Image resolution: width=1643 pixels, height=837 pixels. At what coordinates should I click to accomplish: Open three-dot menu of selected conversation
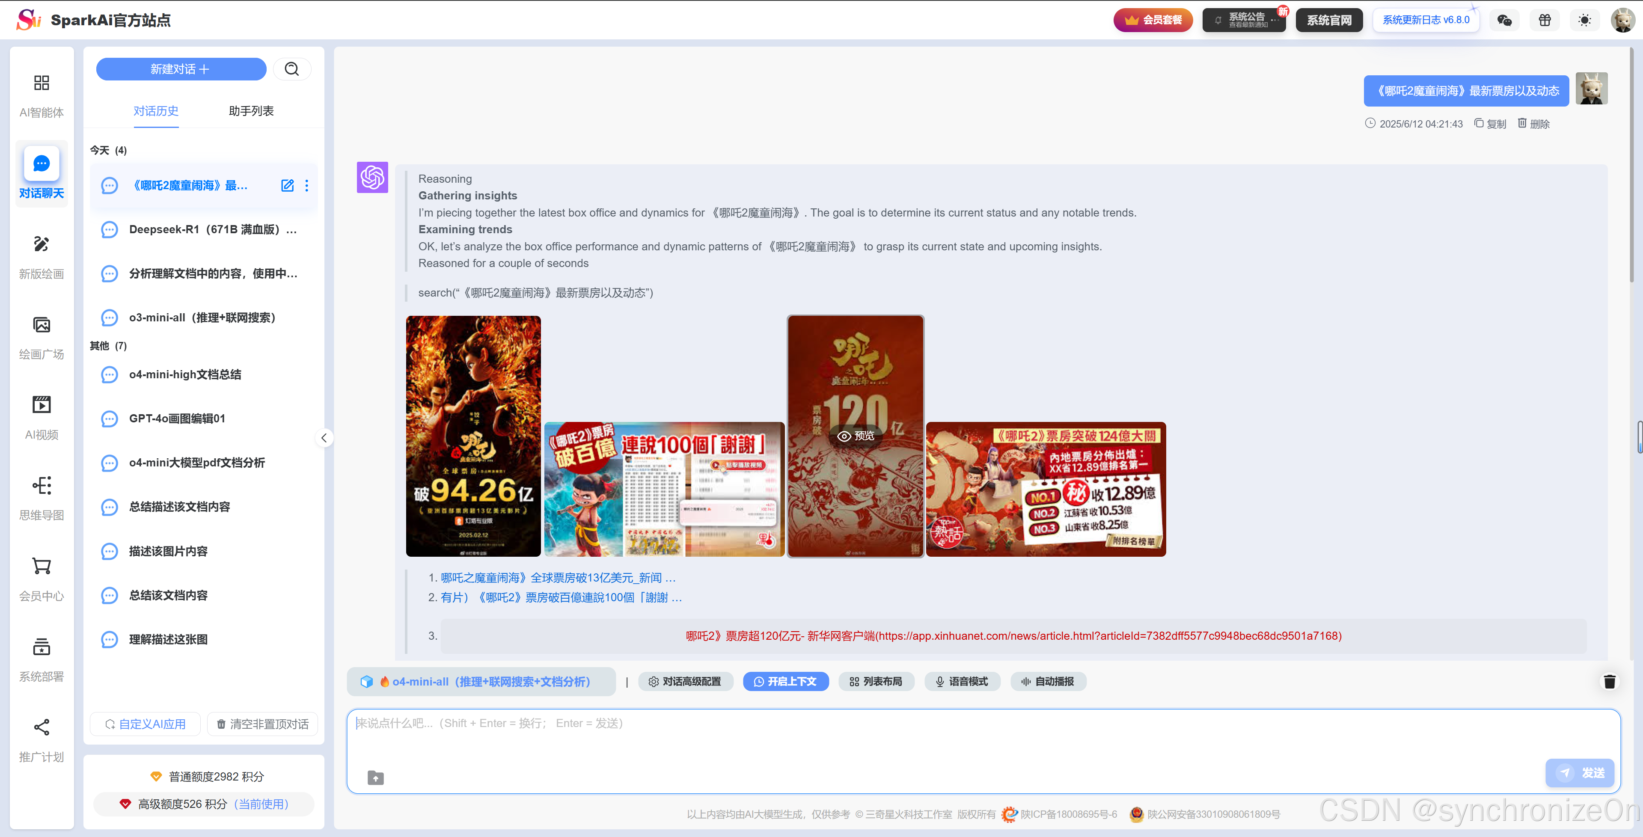point(307,186)
